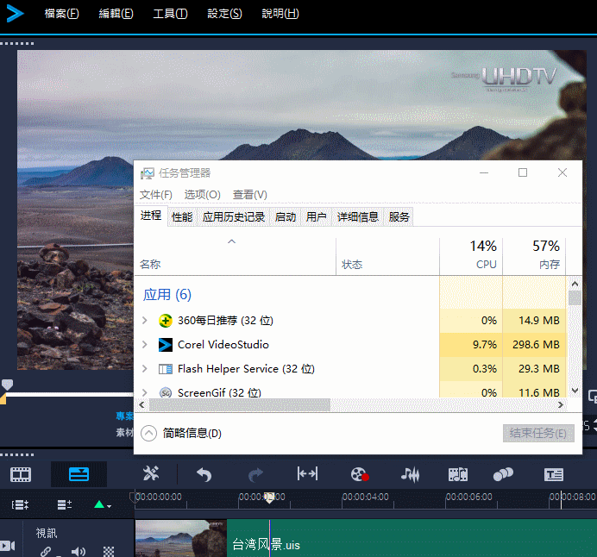Click the fit project in timeline icon
Viewport: 597px width, 557px height.
[x=307, y=474]
